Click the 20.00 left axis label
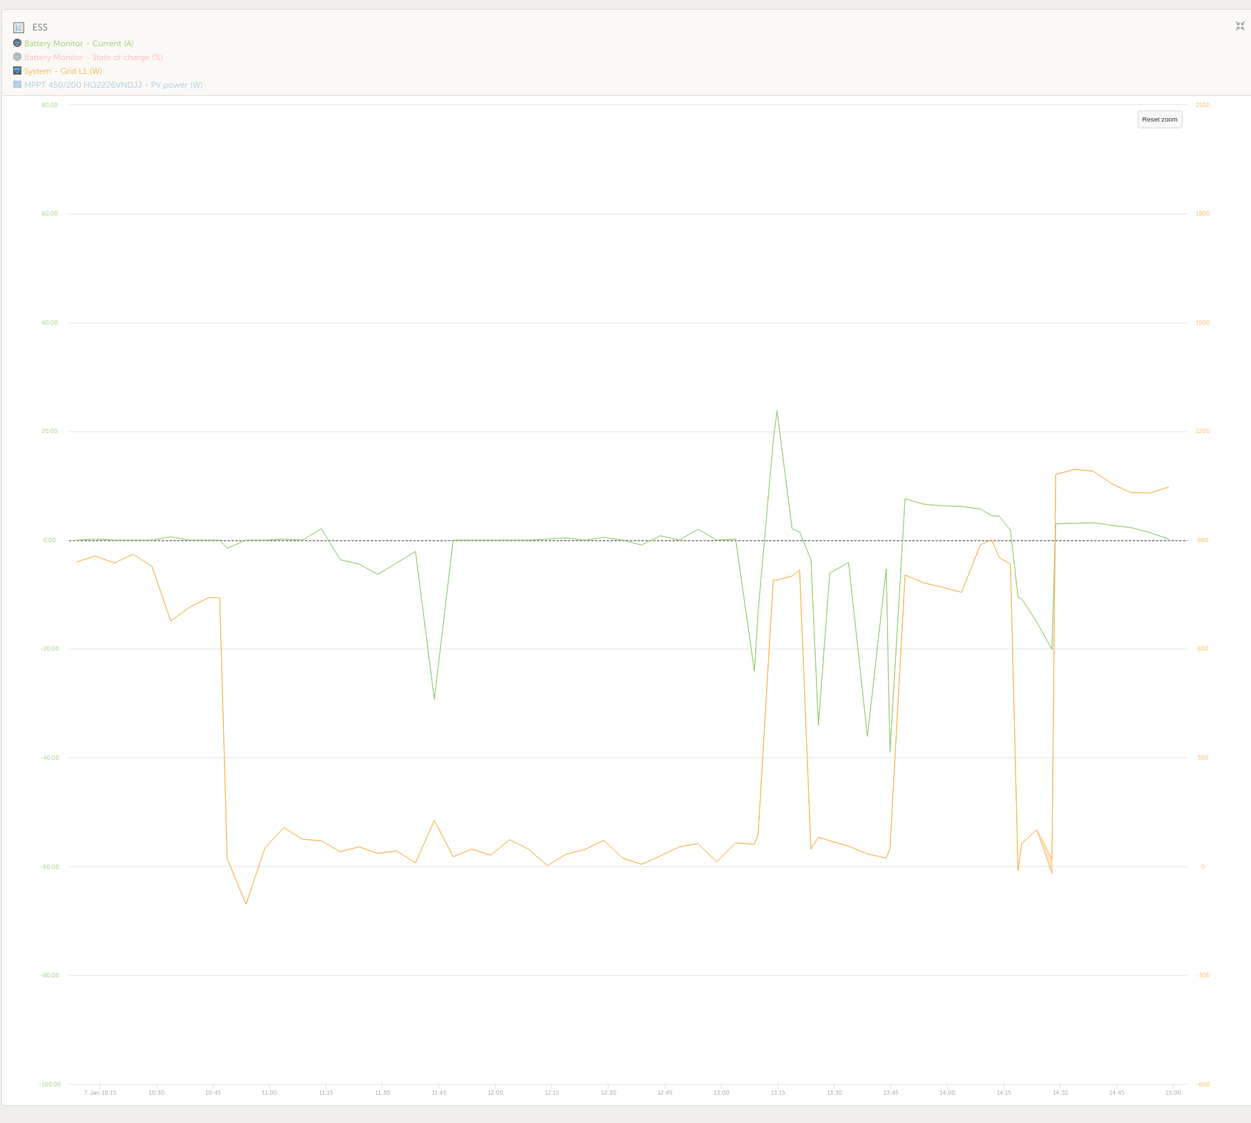 pyautogui.click(x=50, y=431)
